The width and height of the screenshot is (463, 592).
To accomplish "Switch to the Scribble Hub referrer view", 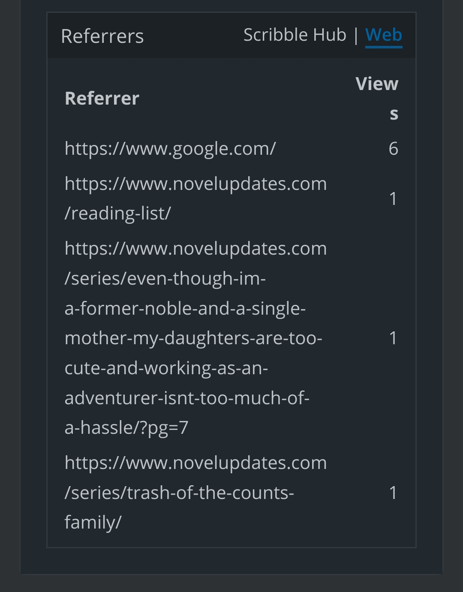I will click(x=295, y=35).
